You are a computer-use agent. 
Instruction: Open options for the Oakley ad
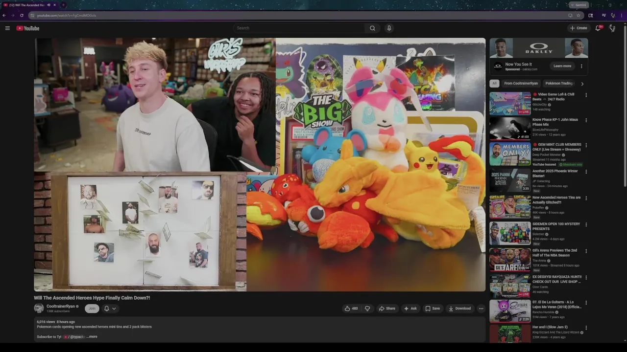(x=581, y=66)
